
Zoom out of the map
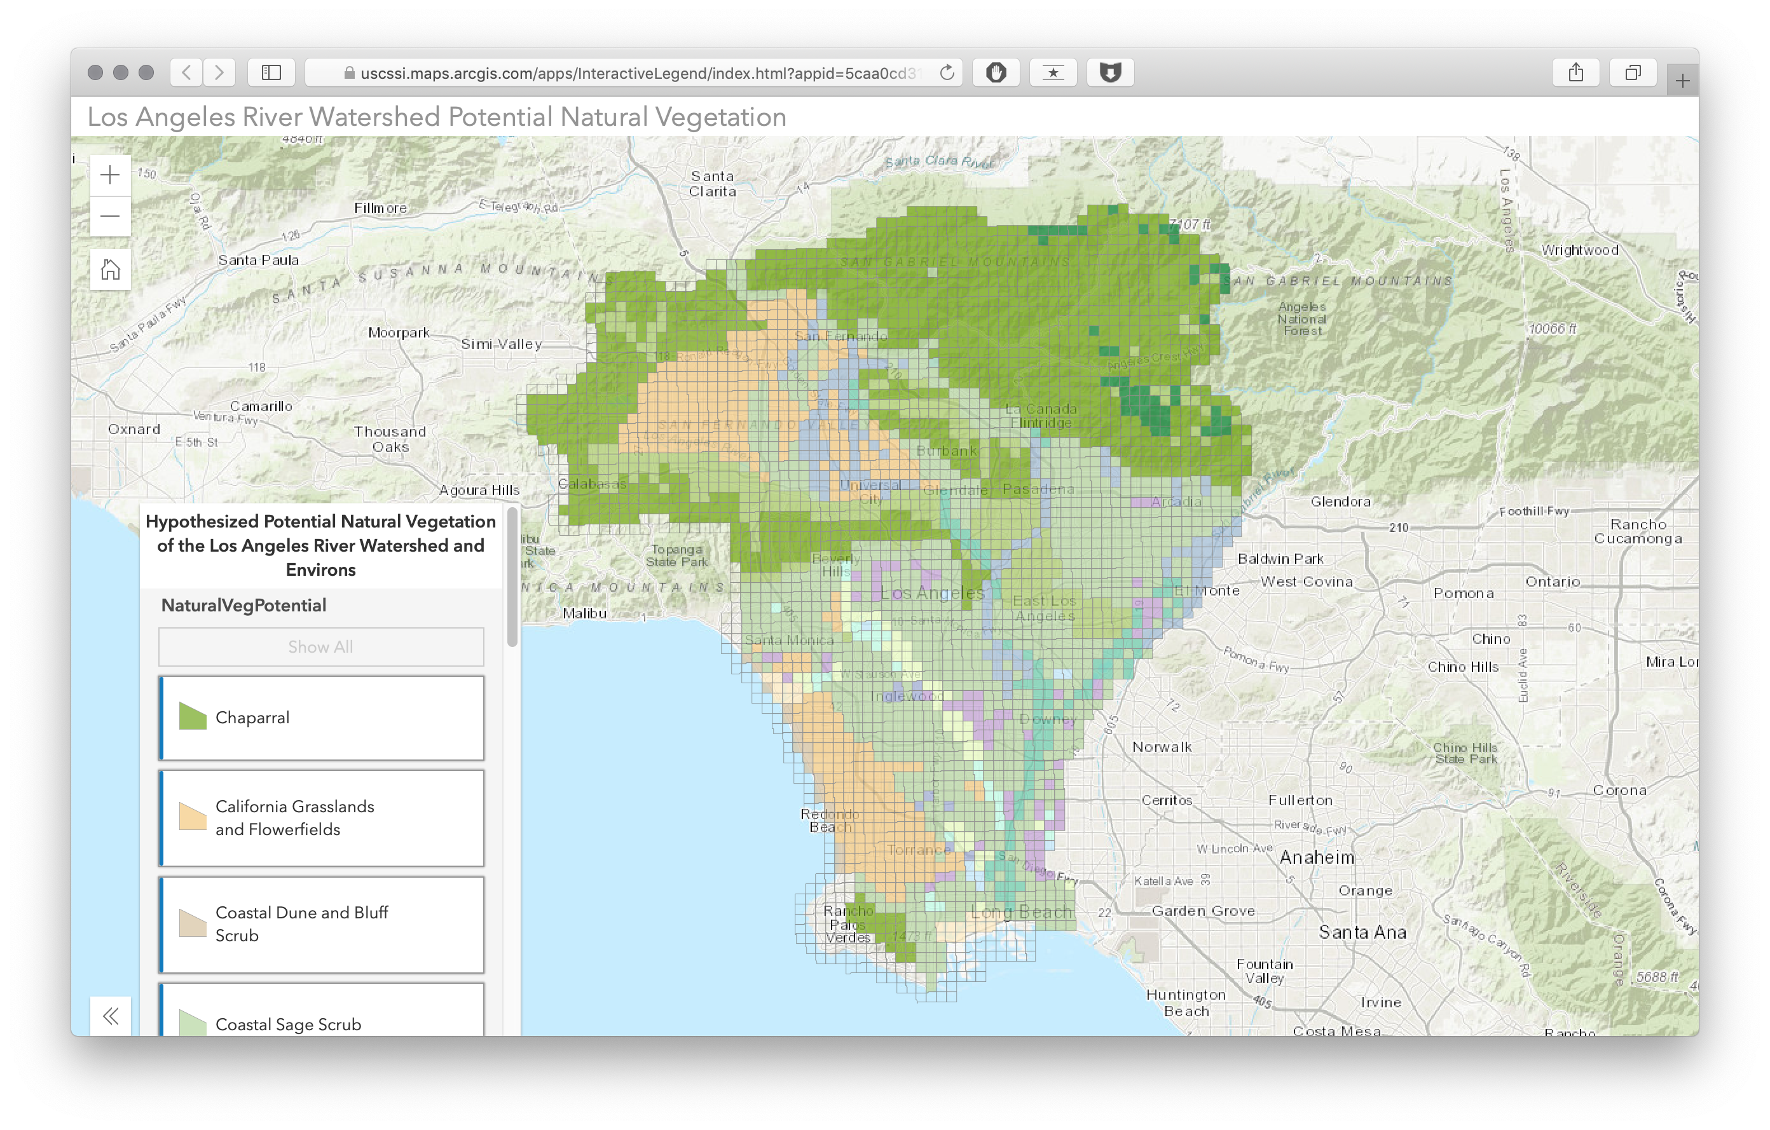(x=110, y=216)
